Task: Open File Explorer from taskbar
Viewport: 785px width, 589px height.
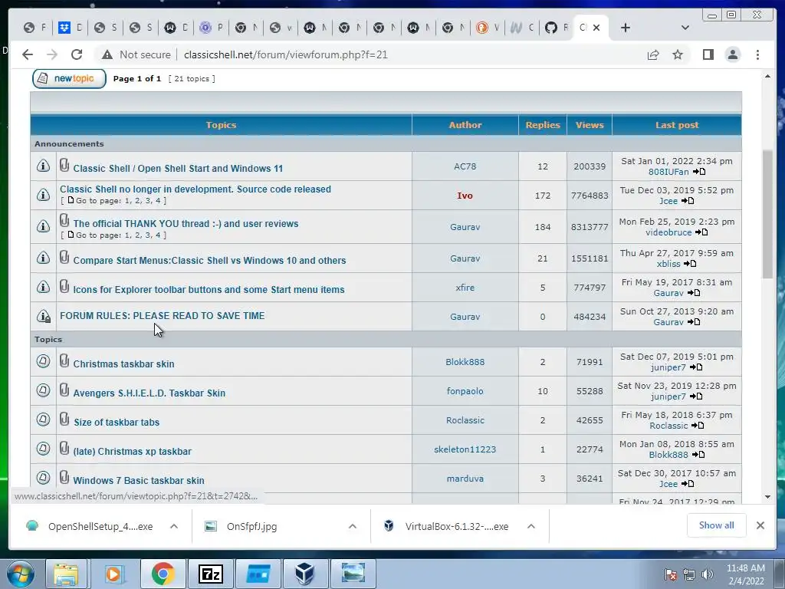Action: [66, 574]
